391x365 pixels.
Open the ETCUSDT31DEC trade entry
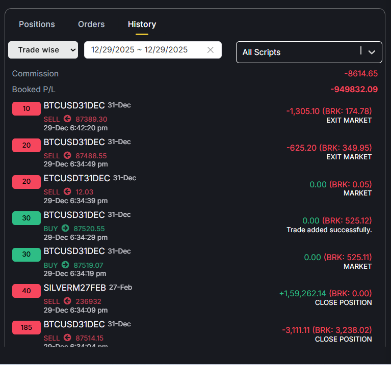(76, 178)
